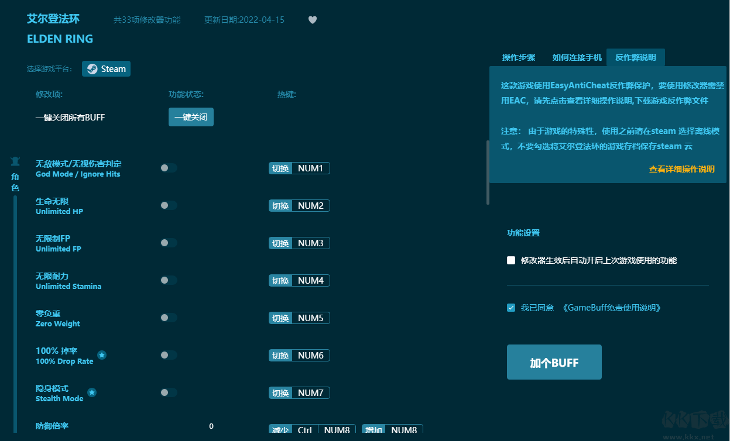Click the character category icon in sidebar

[15, 161]
